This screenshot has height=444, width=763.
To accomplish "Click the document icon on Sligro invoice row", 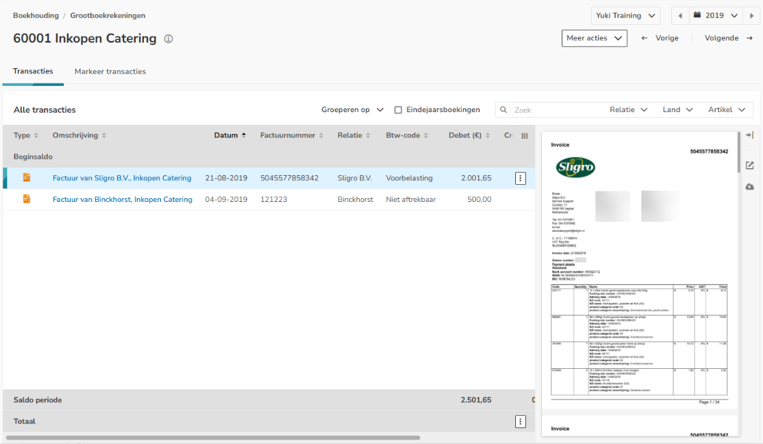I will (x=27, y=178).
